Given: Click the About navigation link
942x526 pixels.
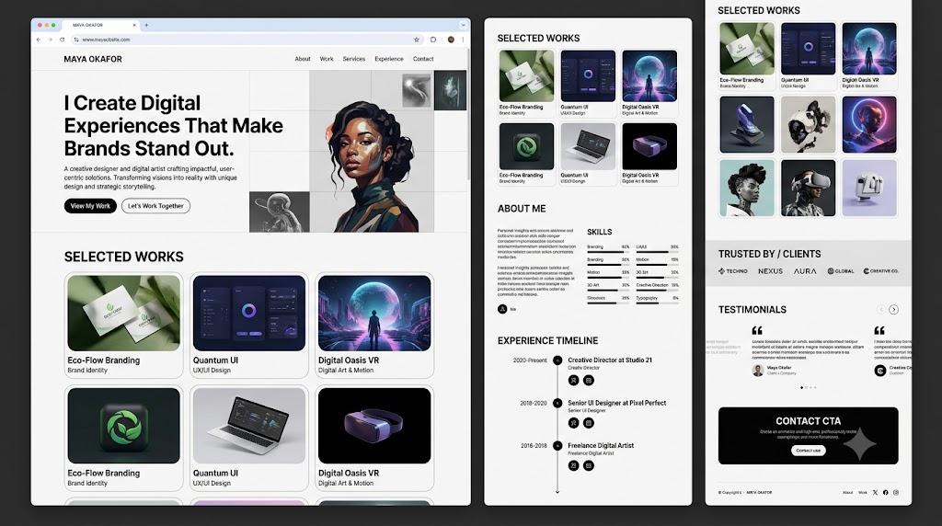Looking at the screenshot, I should [x=303, y=59].
